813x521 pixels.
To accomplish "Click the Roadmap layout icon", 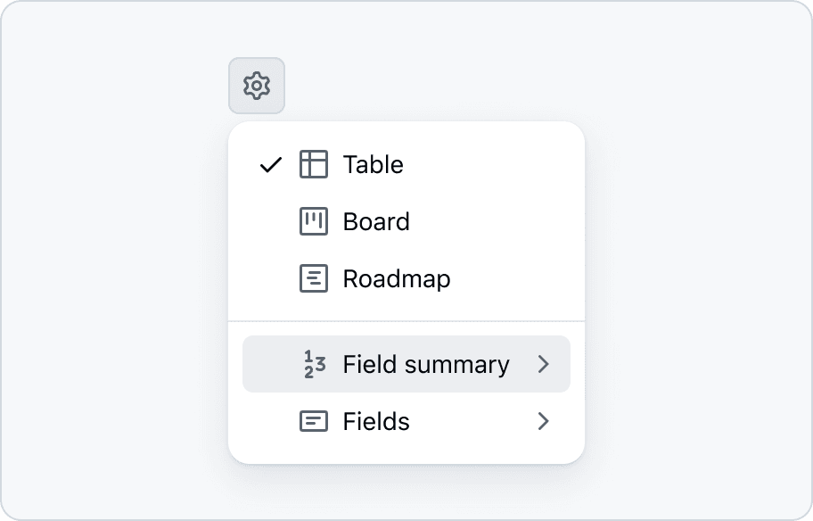I will pyautogui.click(x=314, y=278).
